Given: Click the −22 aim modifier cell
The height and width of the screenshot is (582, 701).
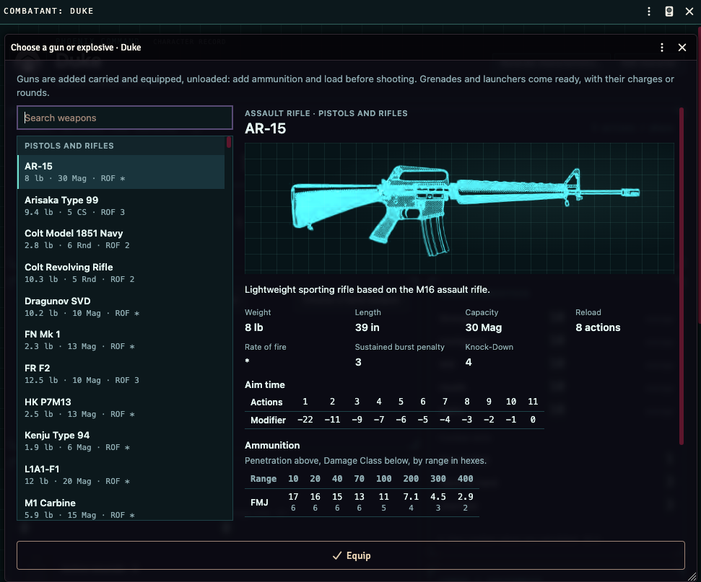Looking at the screenshot, I should tap(305, 420).
